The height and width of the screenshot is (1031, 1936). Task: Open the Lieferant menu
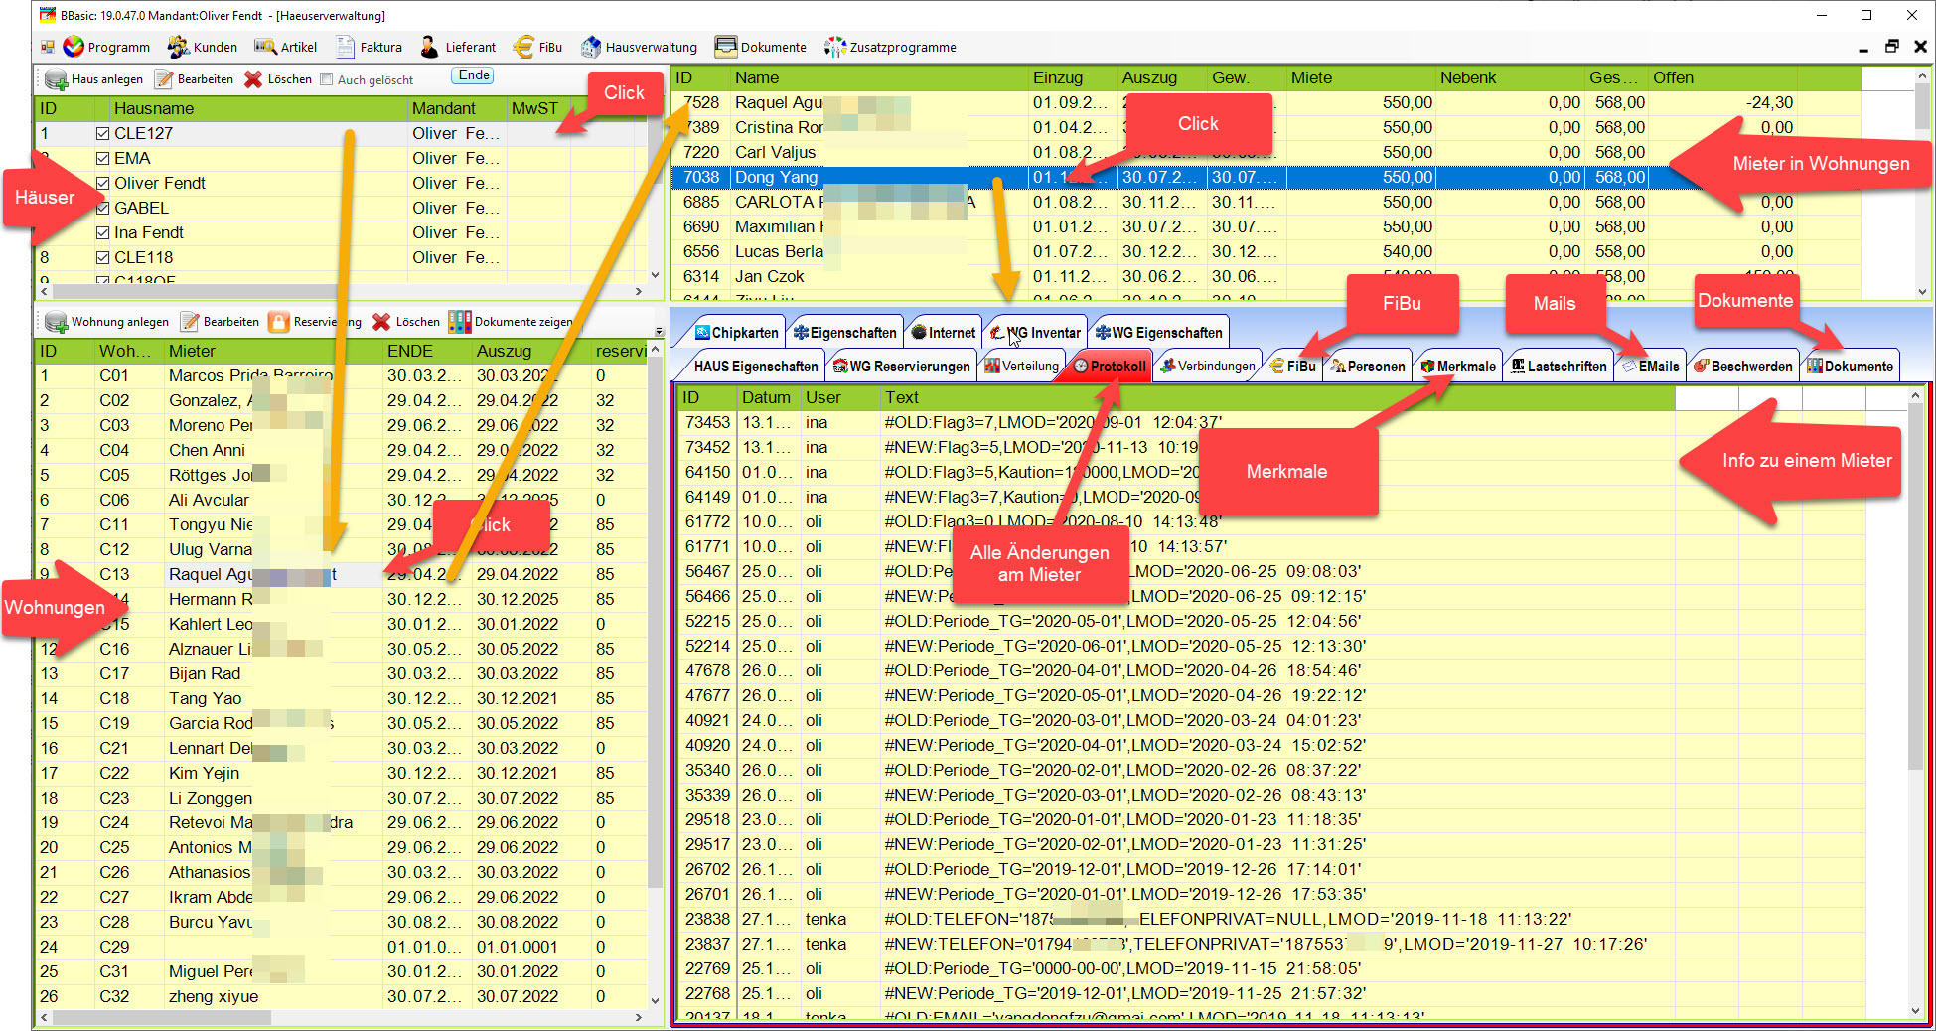click(458, 47)
